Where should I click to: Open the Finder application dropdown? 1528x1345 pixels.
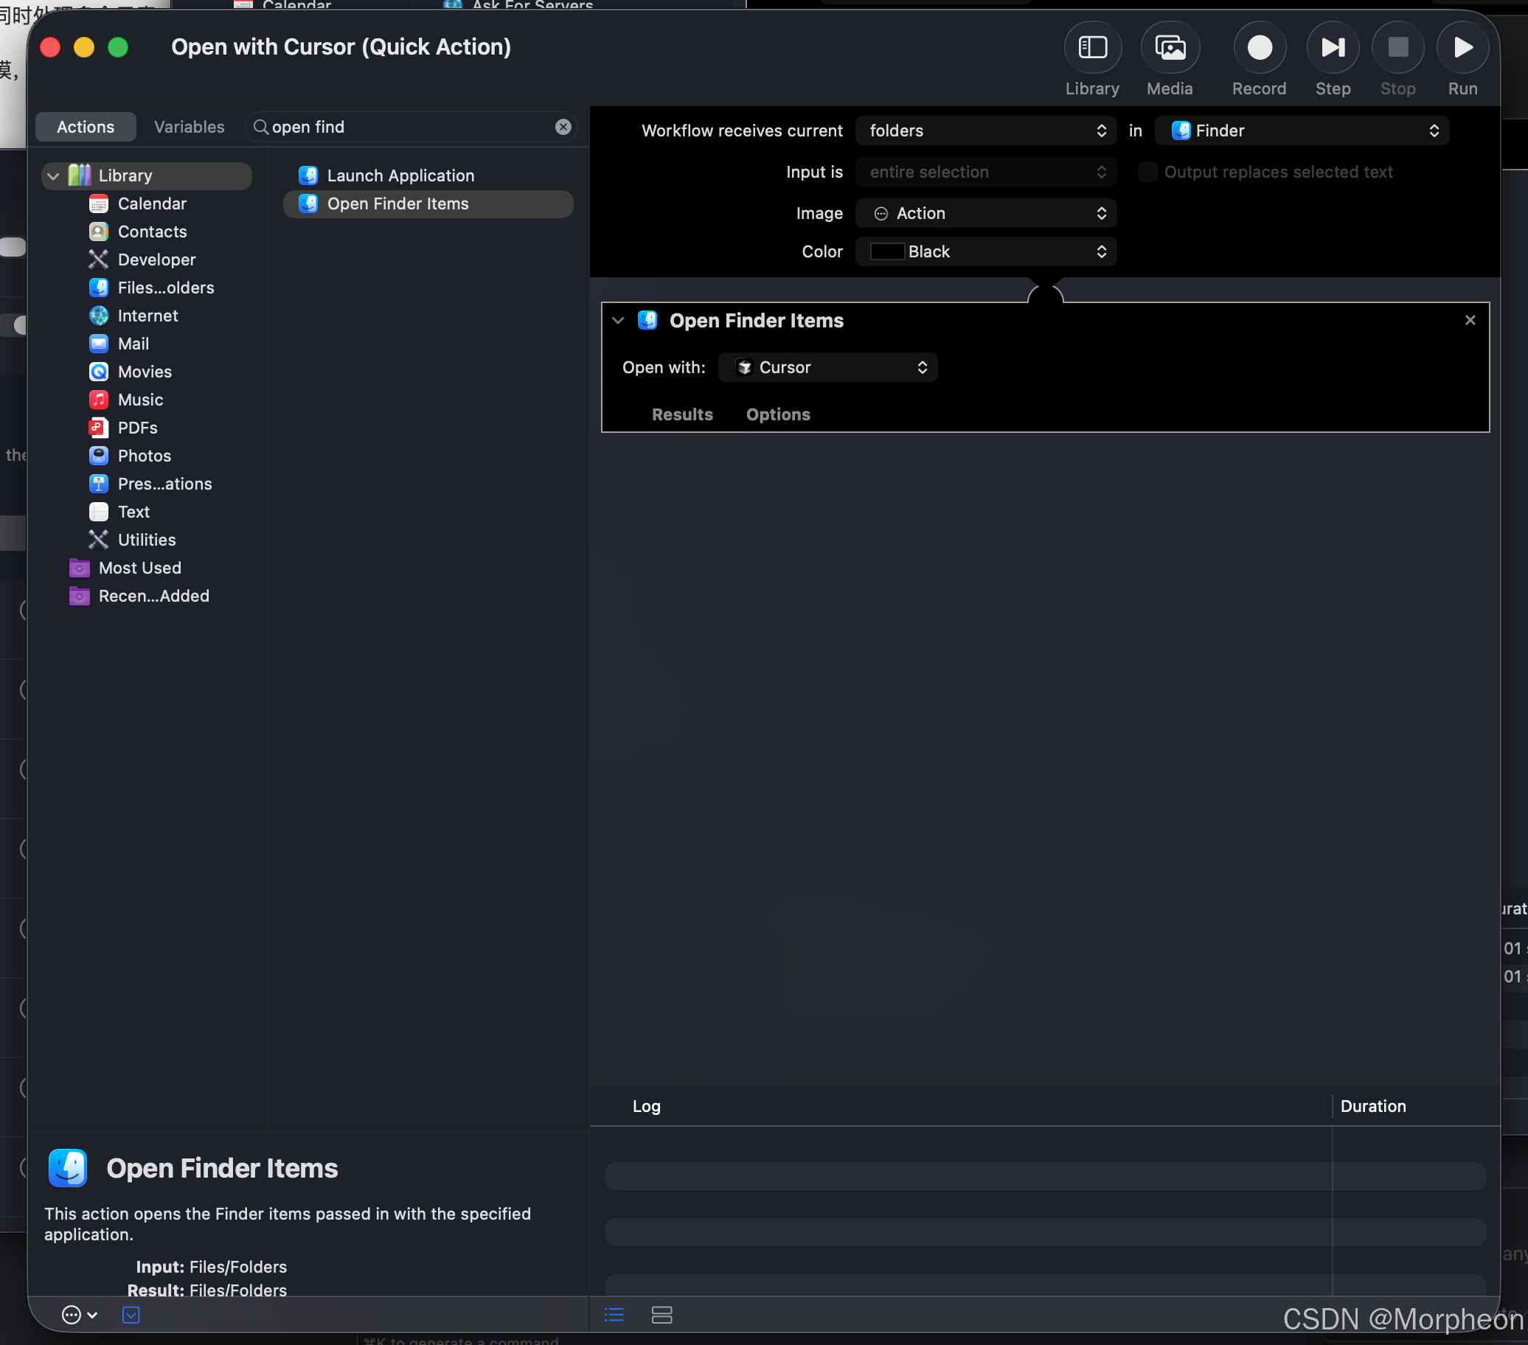pos(1301,131)
